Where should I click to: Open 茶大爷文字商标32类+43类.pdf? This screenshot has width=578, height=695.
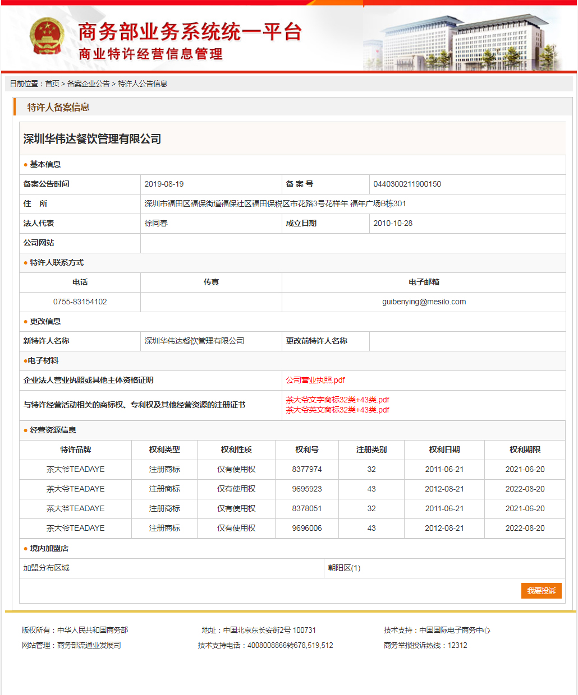[337, 400]
